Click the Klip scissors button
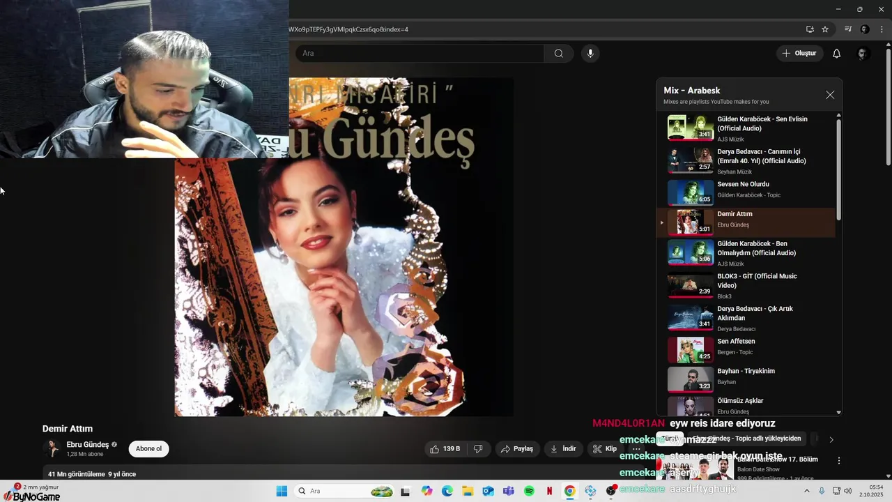892x502 pixels. coord(605,449)
